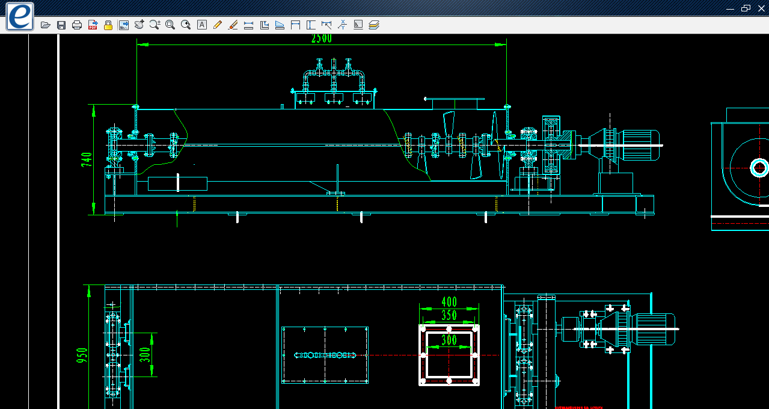Select the highlighter brush tool

(x=233, y=25)
